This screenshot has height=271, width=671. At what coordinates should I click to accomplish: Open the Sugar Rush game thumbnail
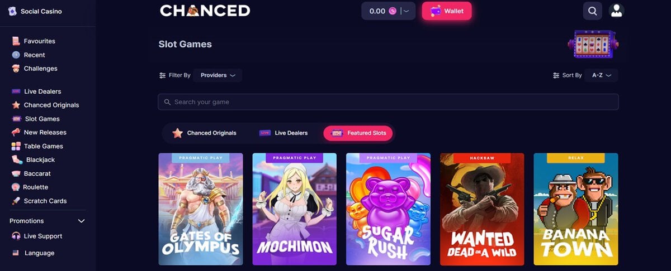388,209
